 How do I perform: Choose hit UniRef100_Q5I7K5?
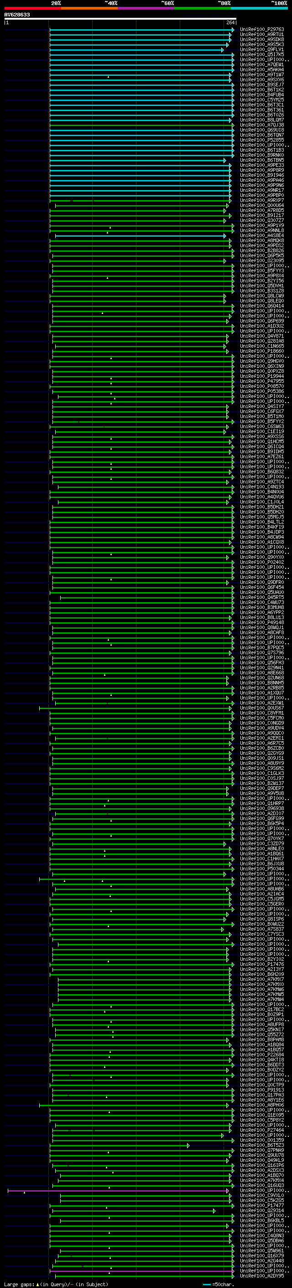pos(262,54)
